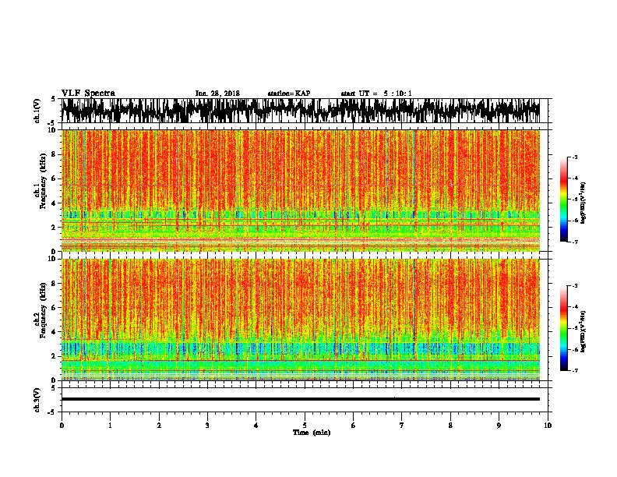Click the '4' kHz tick of ch.2 spectrogram

click(x=55, y=332)
